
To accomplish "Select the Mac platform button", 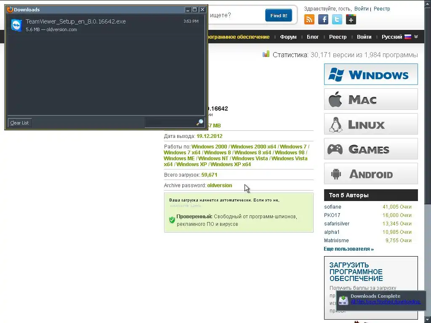I will coord(371,99).
